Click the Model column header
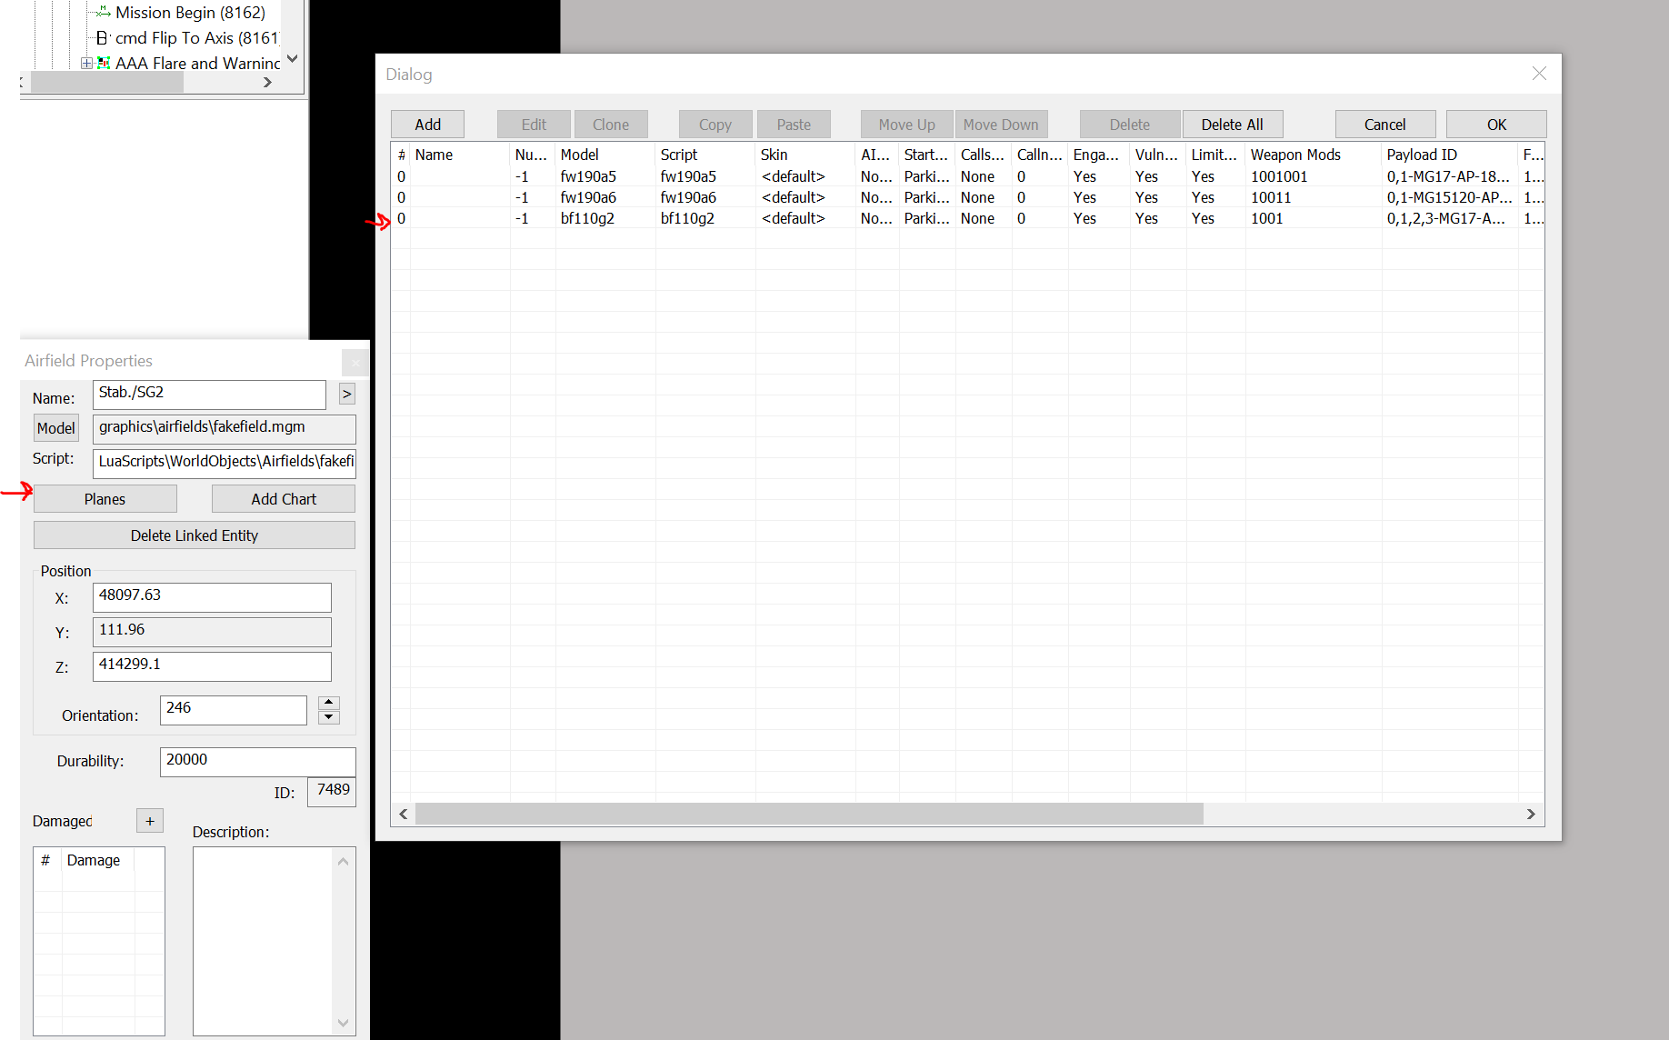The height and width of the screenshot is (1040, 1669). tap(605, 155)
